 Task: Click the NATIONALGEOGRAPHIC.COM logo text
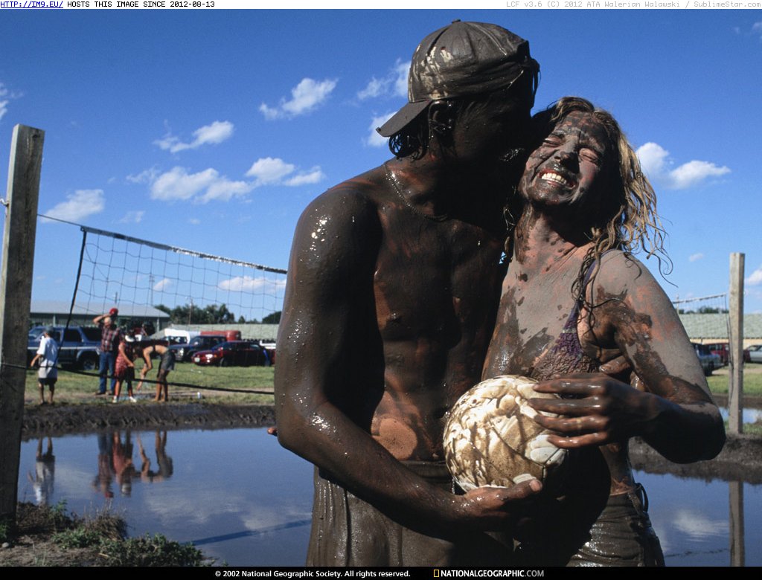493,573
